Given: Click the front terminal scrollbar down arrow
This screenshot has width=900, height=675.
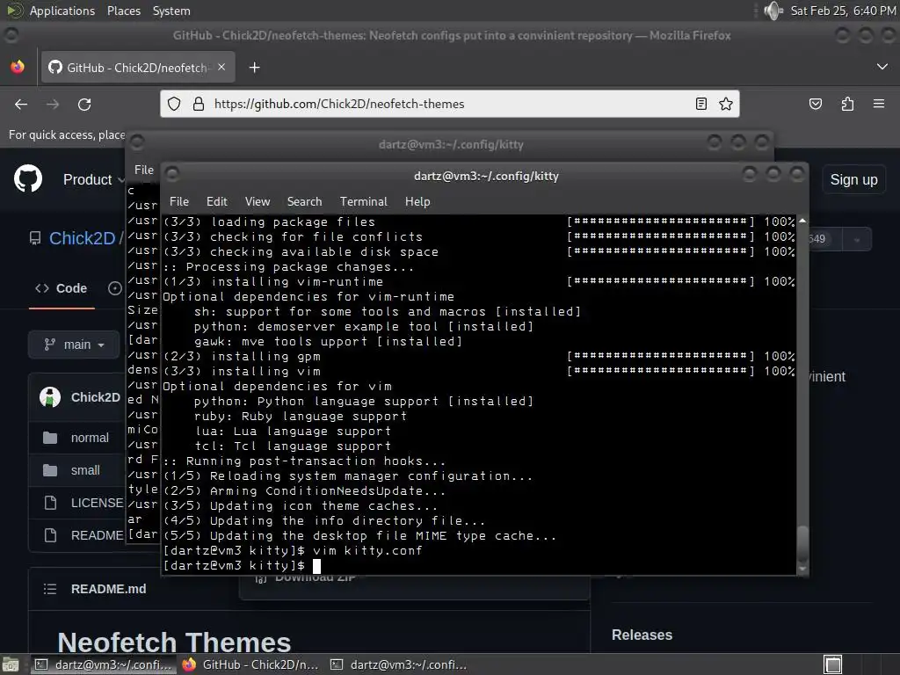Looking at the screenshot, I should [x=802, y=569].
